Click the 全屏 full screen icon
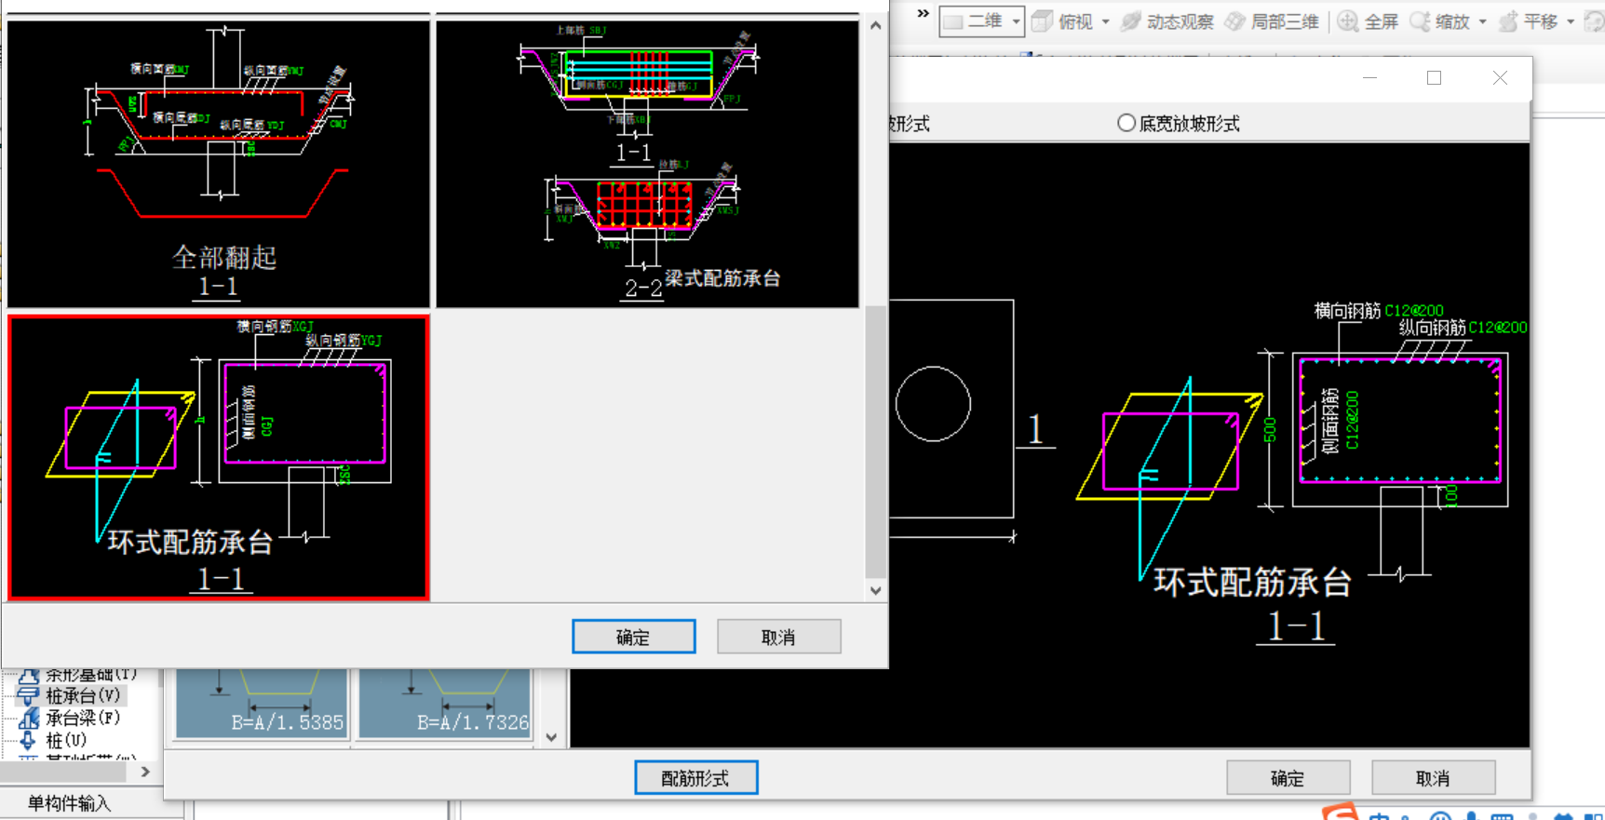Viewport: 1605px width, 820px height. pyautogui.click(x=1347, y=20)
